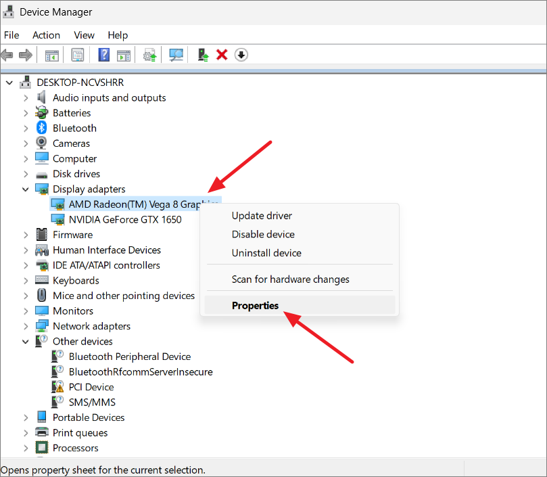The width and height of the screenshot is (547, 477).
Task: Expand Human Interface Devices
Action: (26, 250)
